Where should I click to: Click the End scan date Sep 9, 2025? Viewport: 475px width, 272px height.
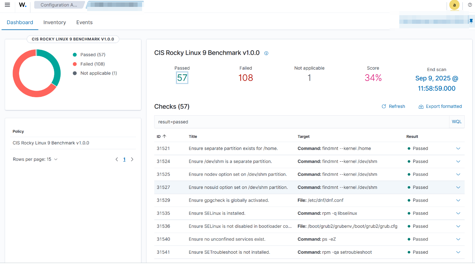pyautogui.click(x=437, y=83)
